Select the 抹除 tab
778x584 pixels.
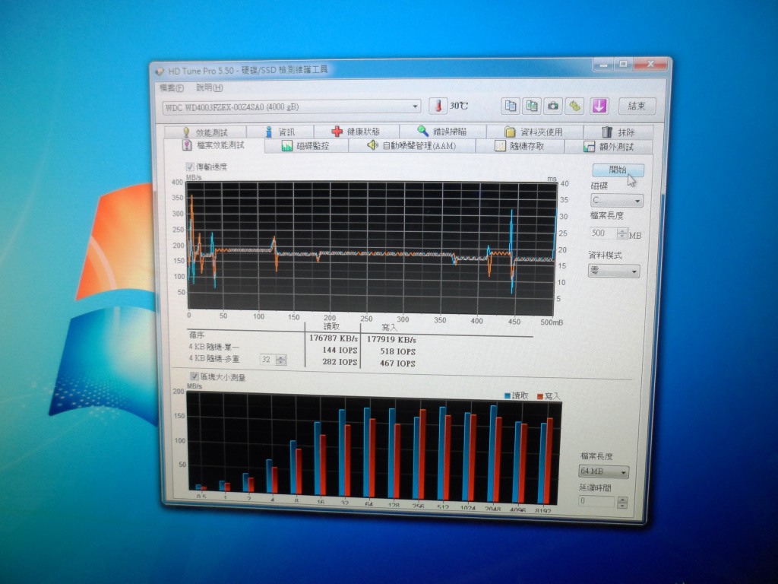(x=618, y=132)
